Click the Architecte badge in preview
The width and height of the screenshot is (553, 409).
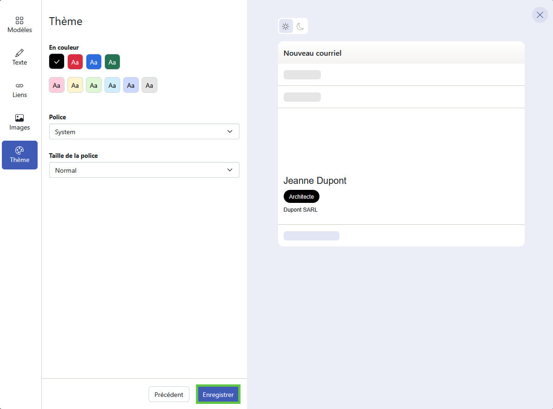click(x=301, y=197)
